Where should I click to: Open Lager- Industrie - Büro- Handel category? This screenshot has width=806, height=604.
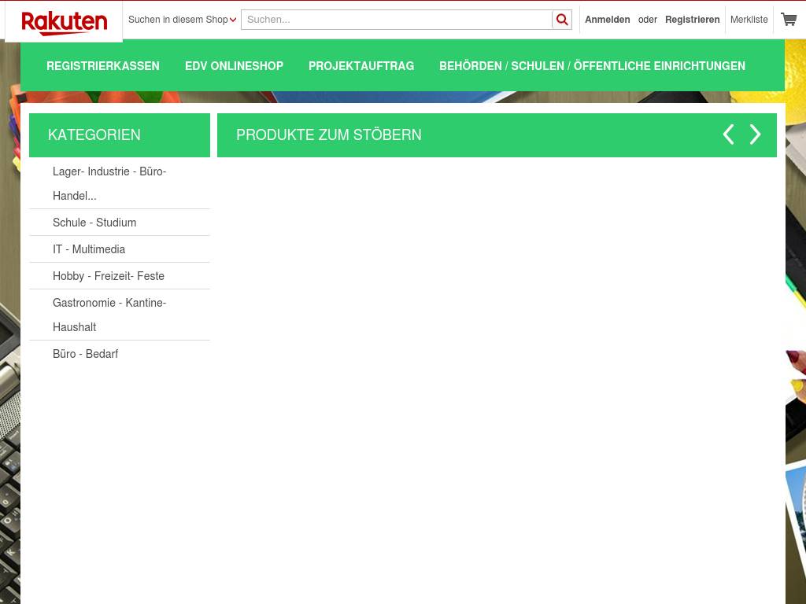pos(109,183)
